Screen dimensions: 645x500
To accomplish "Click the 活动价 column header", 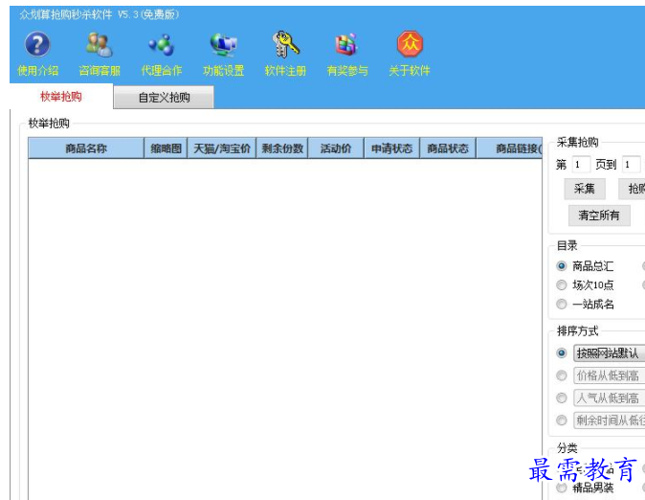I will pyautogui.click(x=336, y=148).
